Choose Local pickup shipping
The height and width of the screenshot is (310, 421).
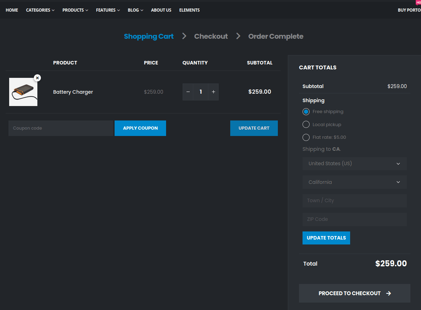pos(306,124)
